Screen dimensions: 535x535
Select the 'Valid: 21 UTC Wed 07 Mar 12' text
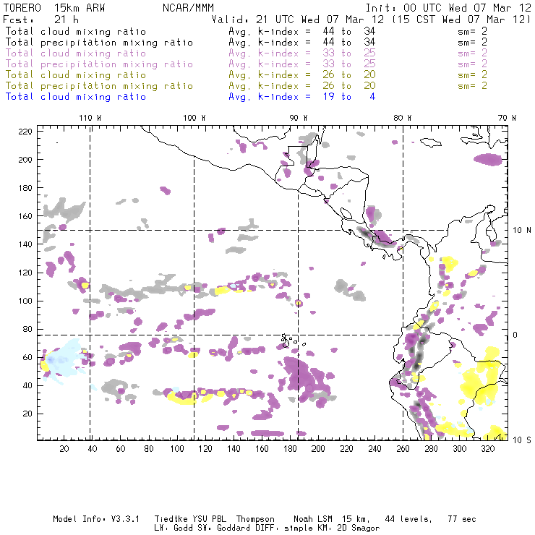298,20
